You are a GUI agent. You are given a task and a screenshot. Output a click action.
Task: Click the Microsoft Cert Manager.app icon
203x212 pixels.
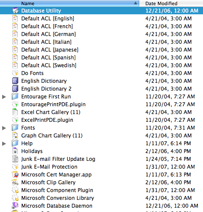tap(15, 175)
